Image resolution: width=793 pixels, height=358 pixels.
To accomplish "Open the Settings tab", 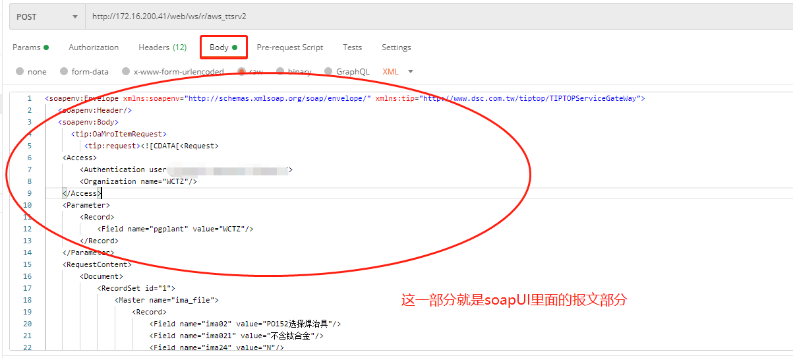I will 396,47.
